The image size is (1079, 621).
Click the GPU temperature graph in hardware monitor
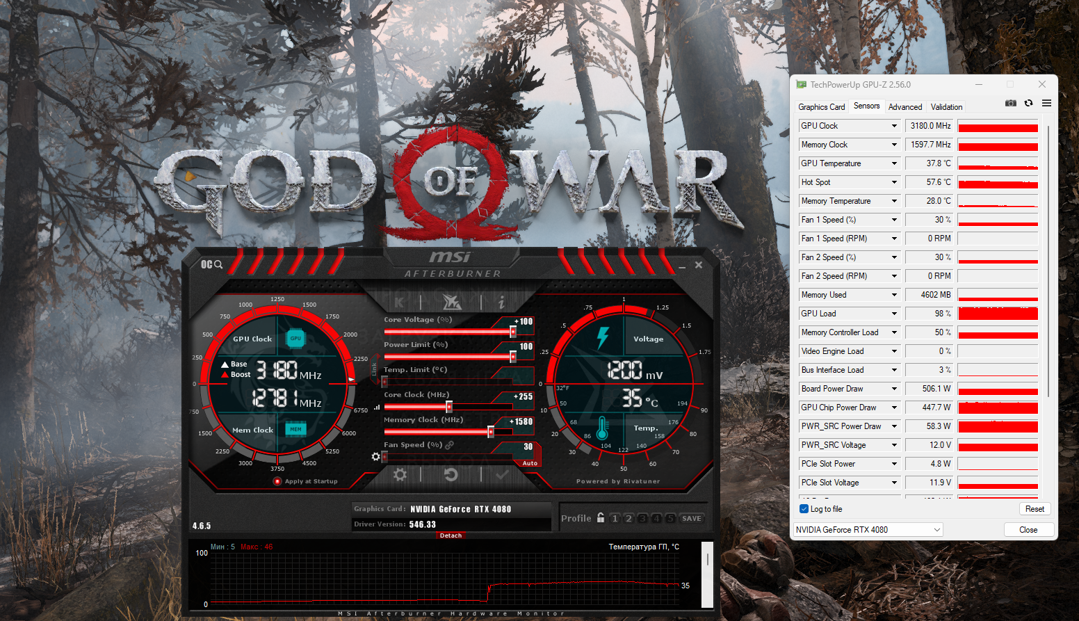pyautogui.click(x=445, y=580)
